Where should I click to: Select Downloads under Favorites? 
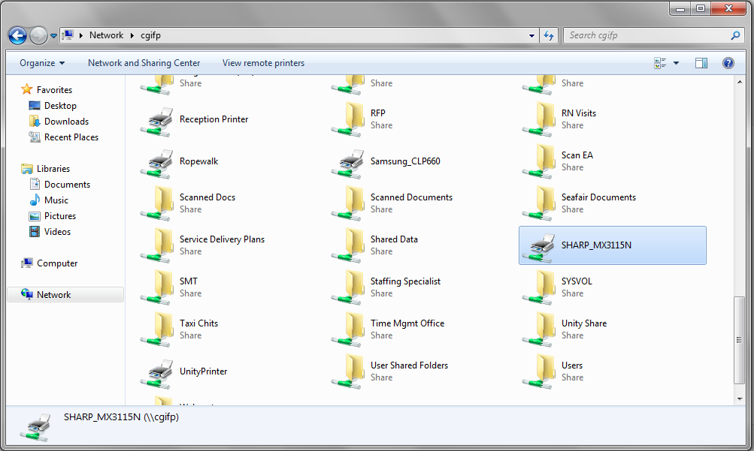click(x=66, y=122)
